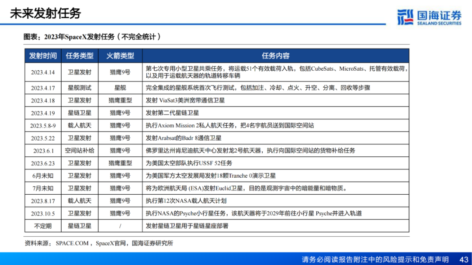The image size is (472, 265).
Task: Select 星链卫星 in the 不定期 row
Action: coord(80,226)
